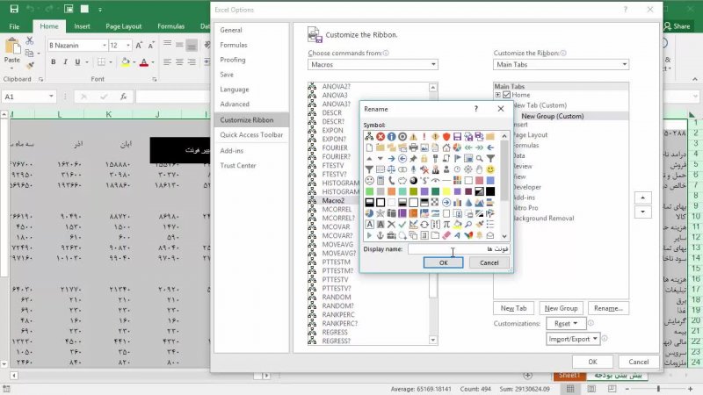Click the New Group button
Viewport: 703px width, 395px height.
[561, 308]
